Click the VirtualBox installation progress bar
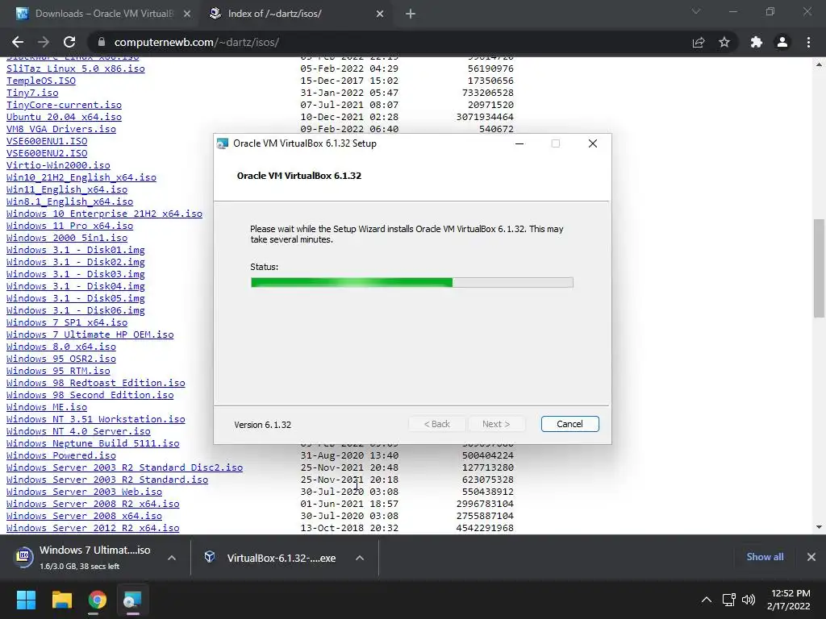This screenshot has width=826, height=619. pyautogui.click(x=412, y=283)
